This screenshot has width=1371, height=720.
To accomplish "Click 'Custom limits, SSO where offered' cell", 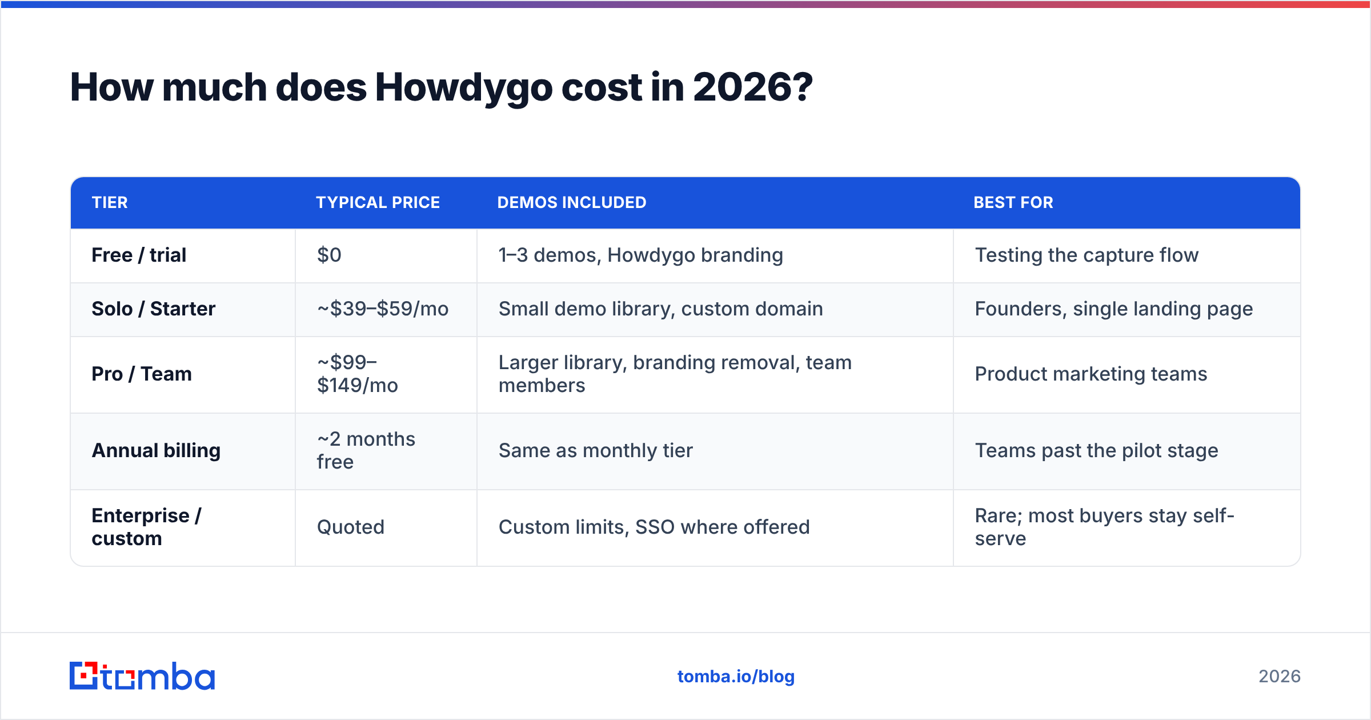I will (715, 527).
